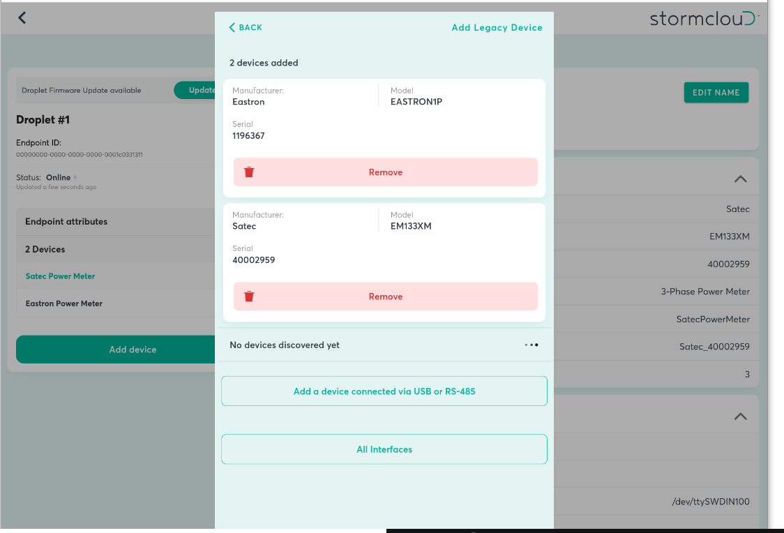Remove the Satec EM133XM device
The image size is (784, 533).
click(386, 296)
